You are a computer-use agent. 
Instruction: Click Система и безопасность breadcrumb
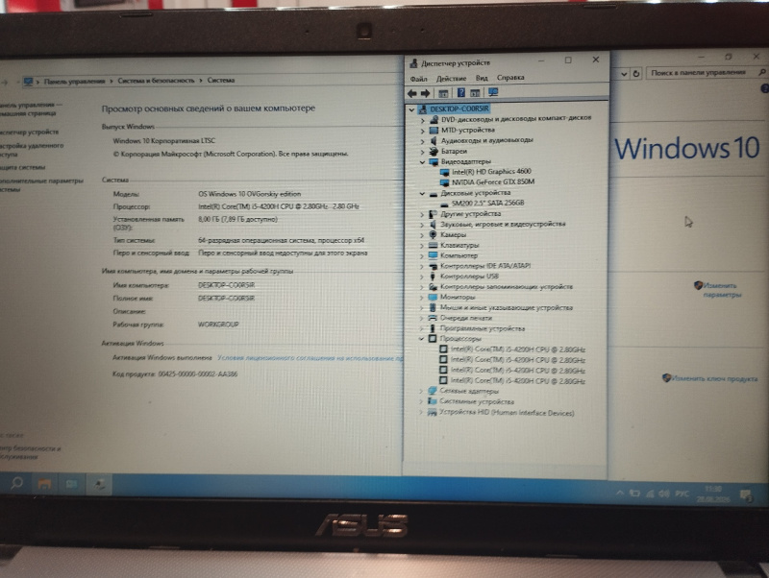(x=156, y=81)
